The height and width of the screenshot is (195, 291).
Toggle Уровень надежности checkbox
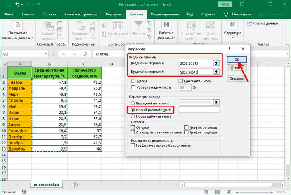(x=133, y=87)
